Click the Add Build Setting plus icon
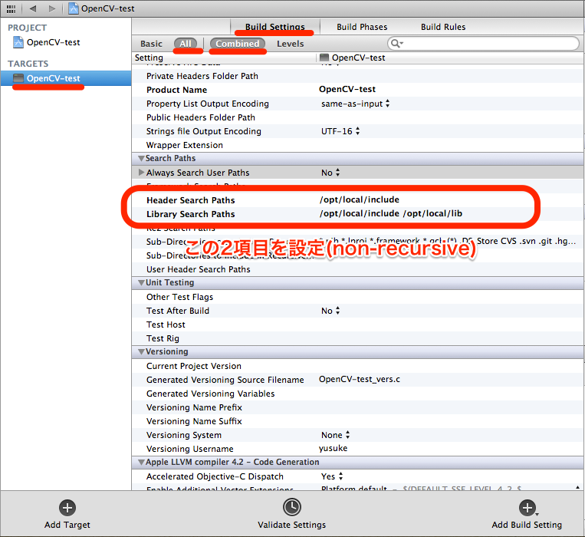The height and width of the screenshot is (537, 585). pyautogui.click(x=527, y=508)
